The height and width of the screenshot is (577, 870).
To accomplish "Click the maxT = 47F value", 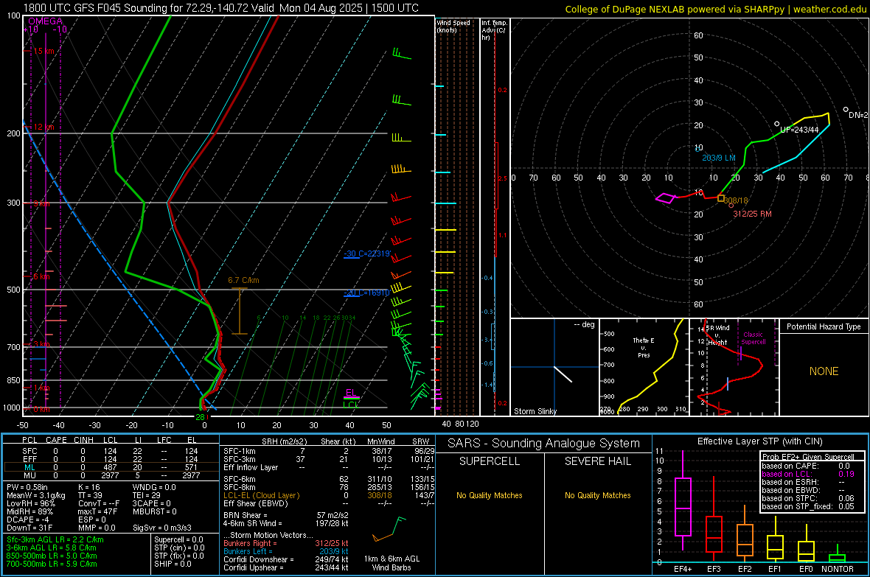I will [97, 511].
